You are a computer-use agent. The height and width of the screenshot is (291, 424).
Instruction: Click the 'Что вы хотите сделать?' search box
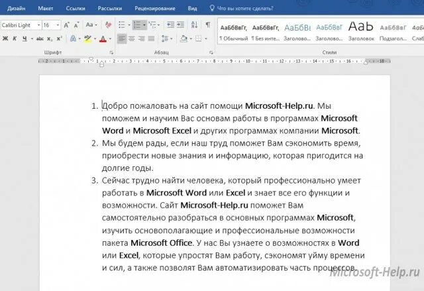coord(242,9)
